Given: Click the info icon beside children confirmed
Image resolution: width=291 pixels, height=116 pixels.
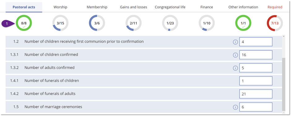Looking at the screenshot, I should coord(235,55).
